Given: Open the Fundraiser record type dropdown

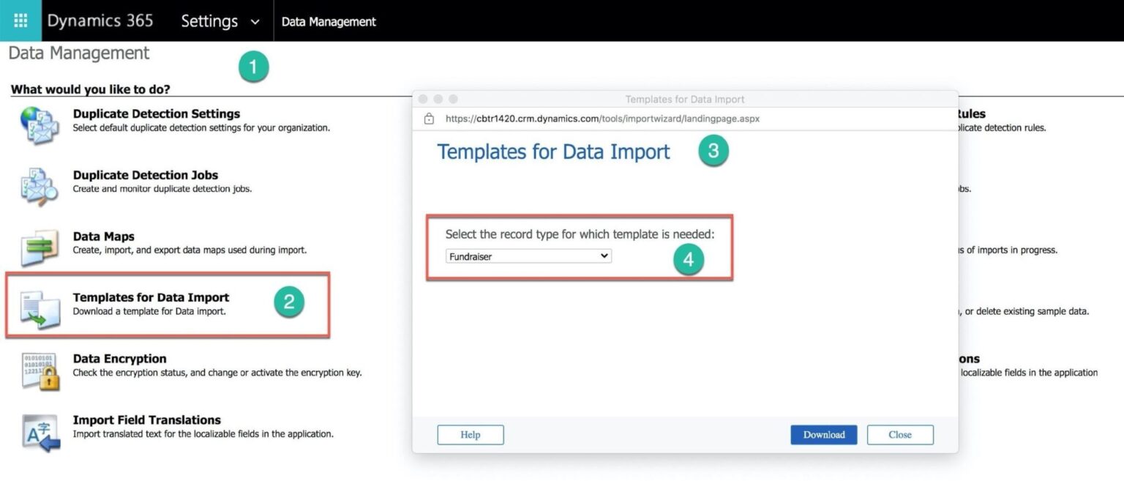Looking at the screenshot, I should coord(528,256).
